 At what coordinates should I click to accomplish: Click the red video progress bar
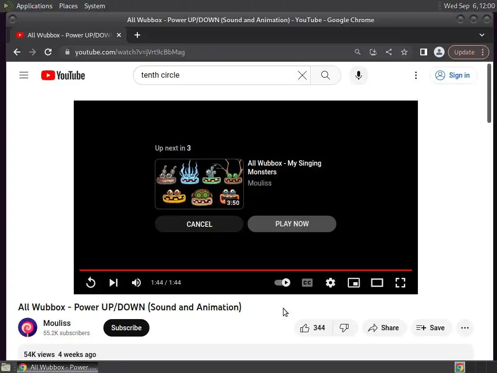pyautogui.click(x=246, y=270)
